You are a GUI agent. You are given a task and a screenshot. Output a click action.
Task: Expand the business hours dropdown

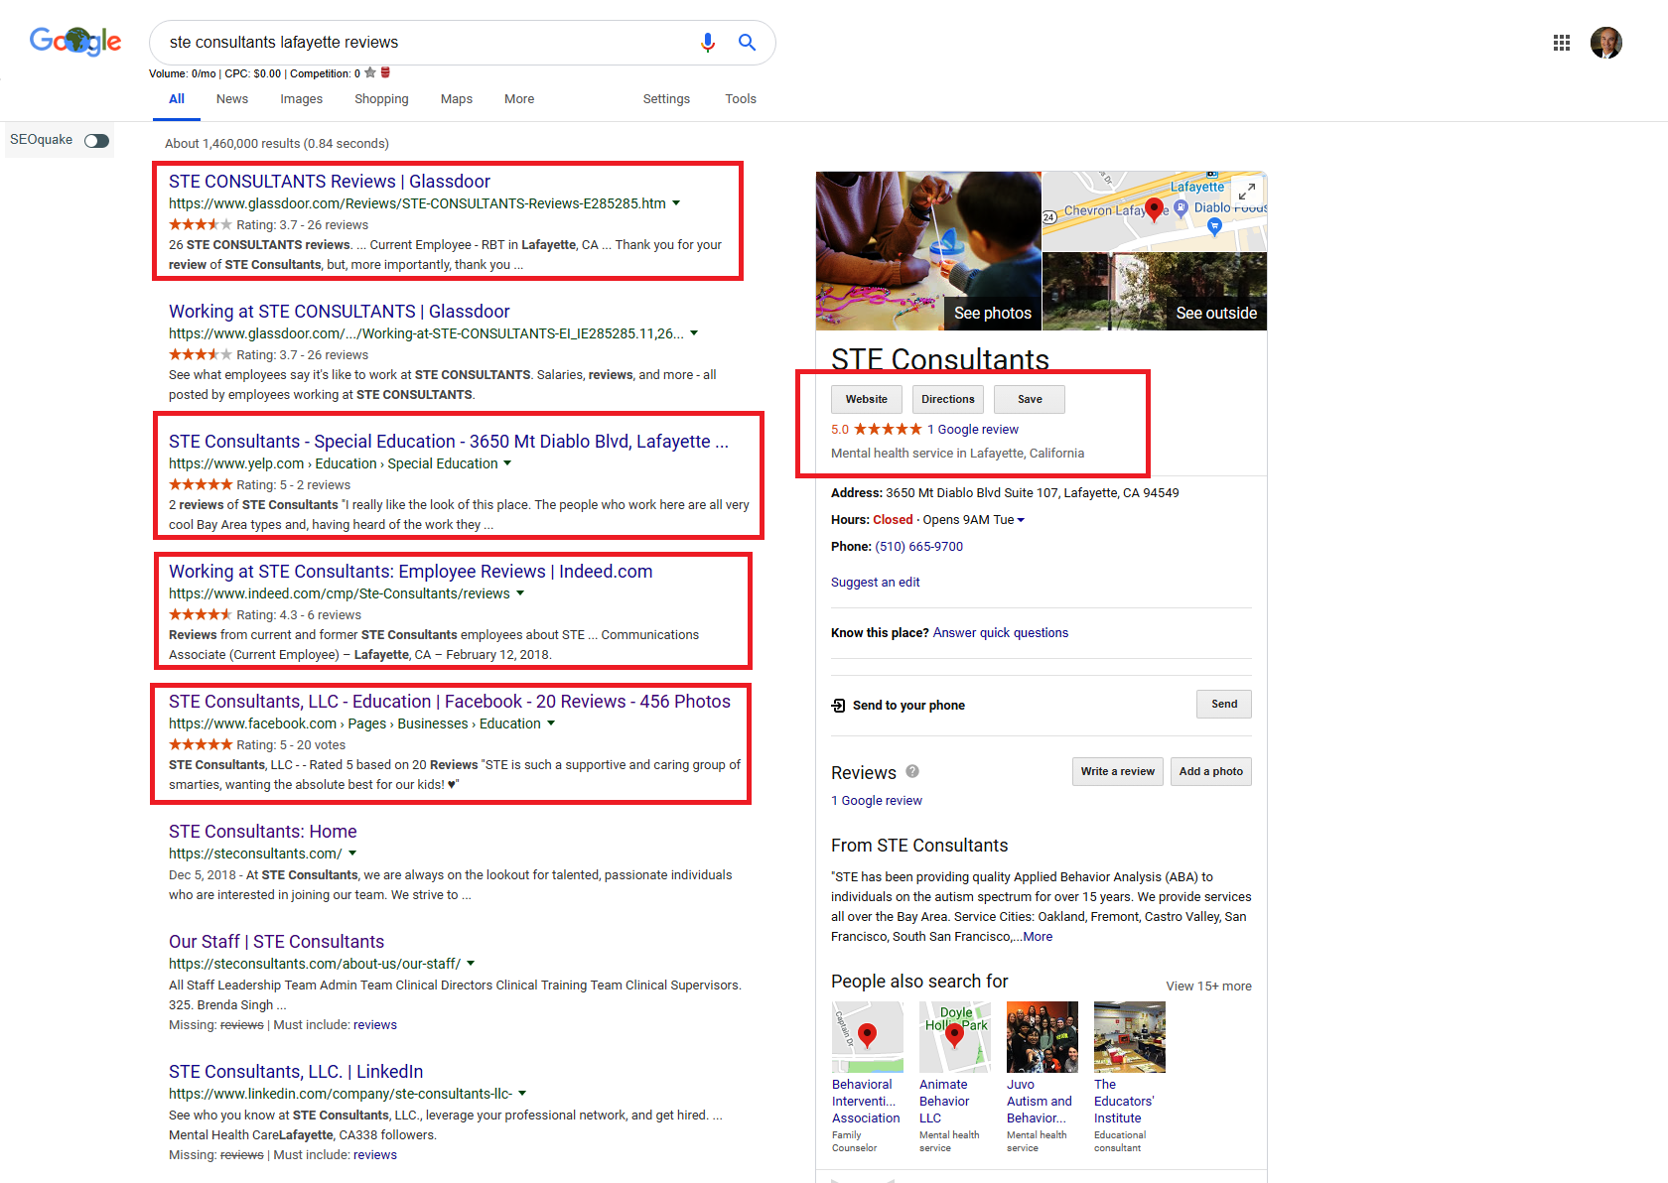(1021, 520)
